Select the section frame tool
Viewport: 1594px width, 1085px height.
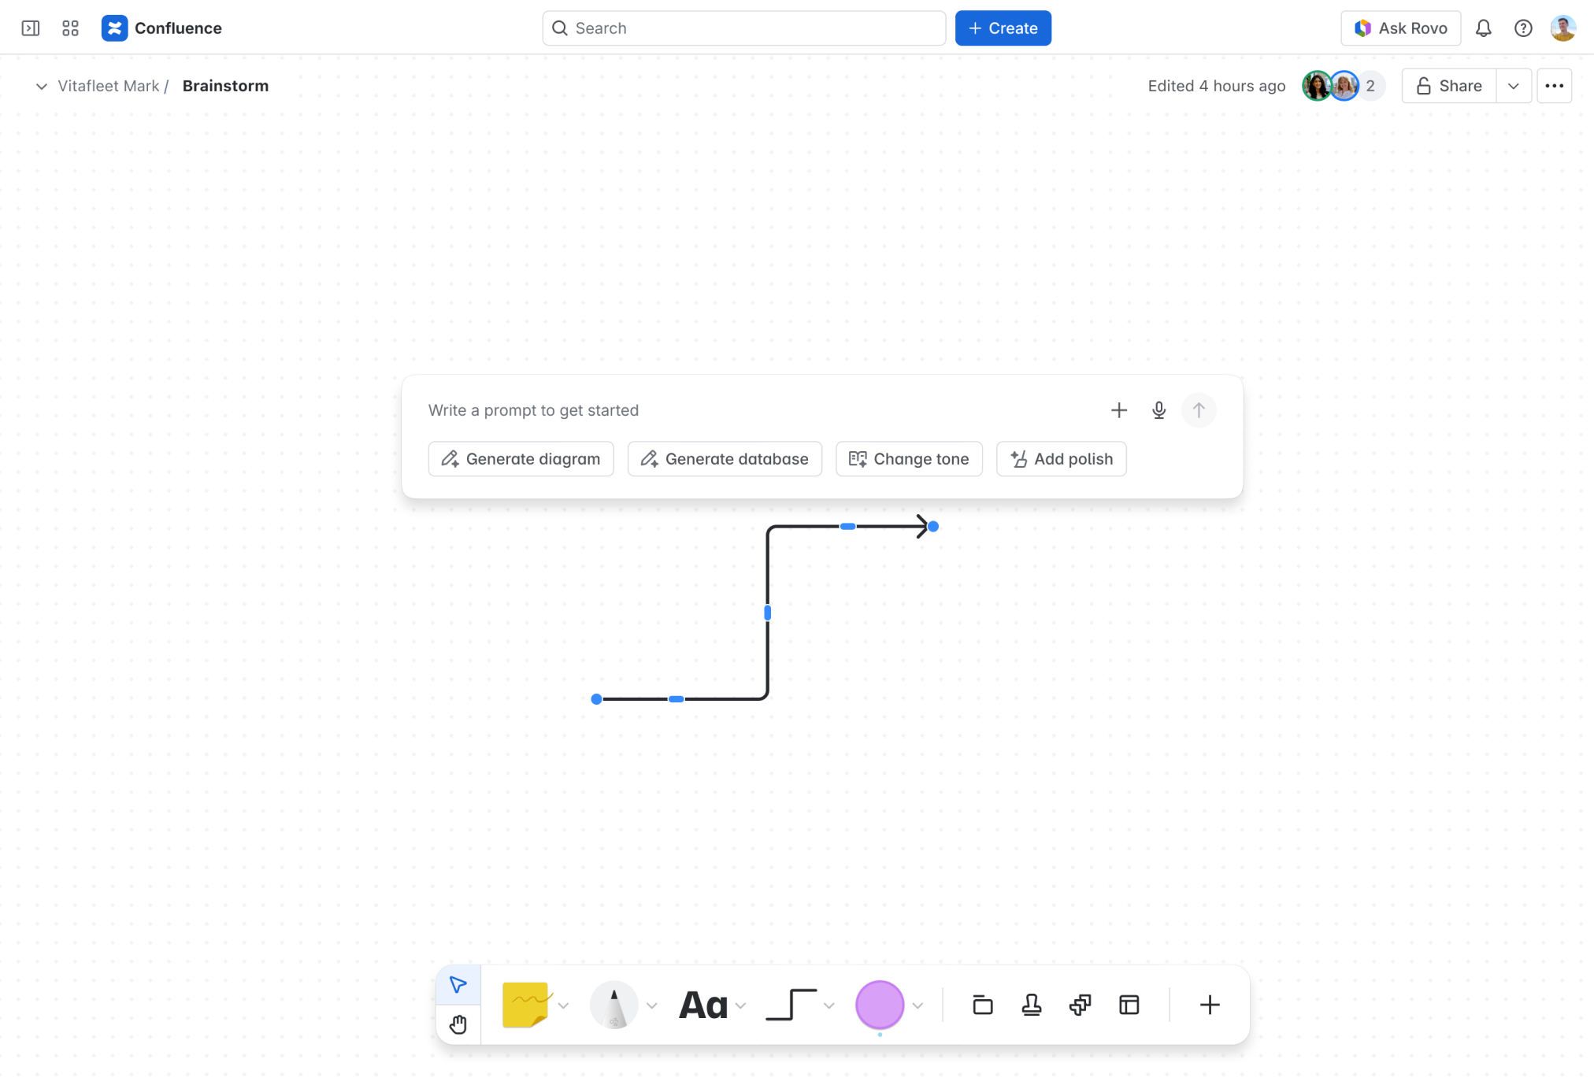(x=983, y=1005)
